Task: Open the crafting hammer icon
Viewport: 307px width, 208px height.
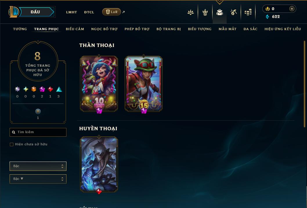Action: point(234,12)
